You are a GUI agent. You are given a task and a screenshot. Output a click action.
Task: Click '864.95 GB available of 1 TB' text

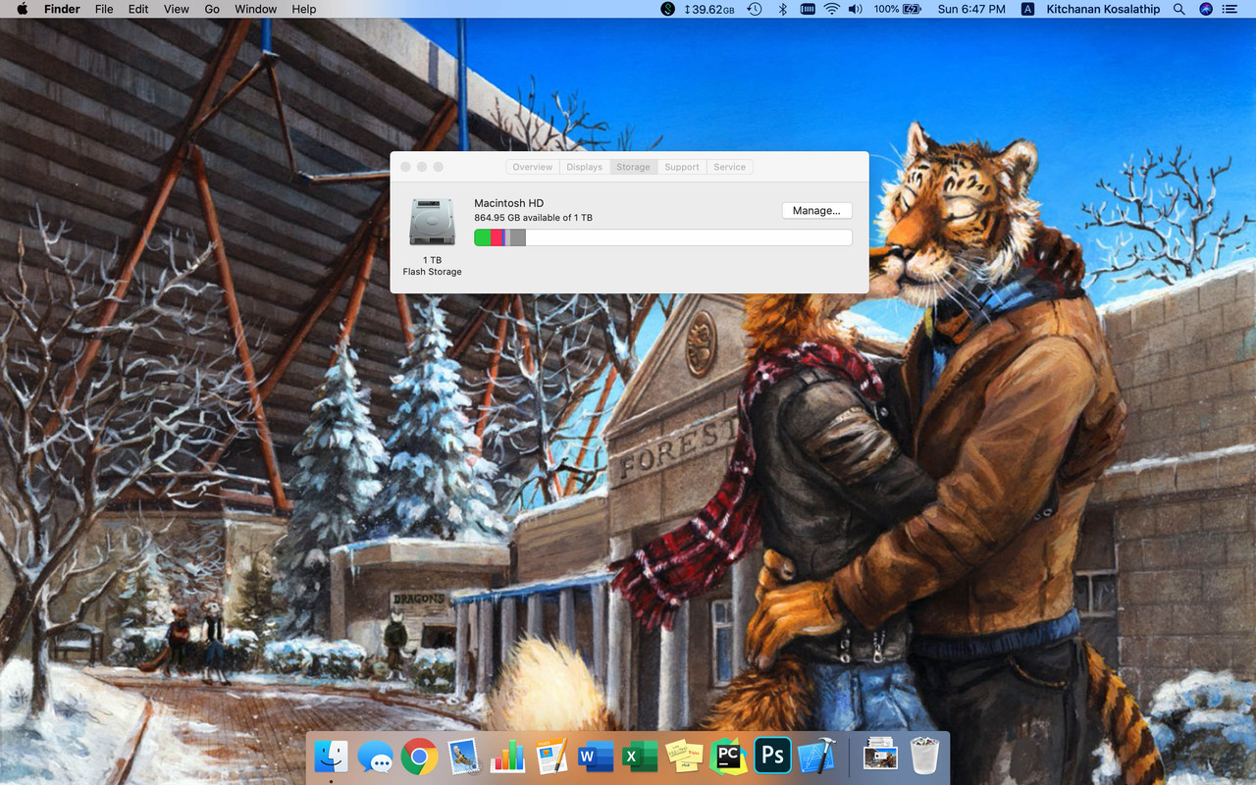point(533,218)
